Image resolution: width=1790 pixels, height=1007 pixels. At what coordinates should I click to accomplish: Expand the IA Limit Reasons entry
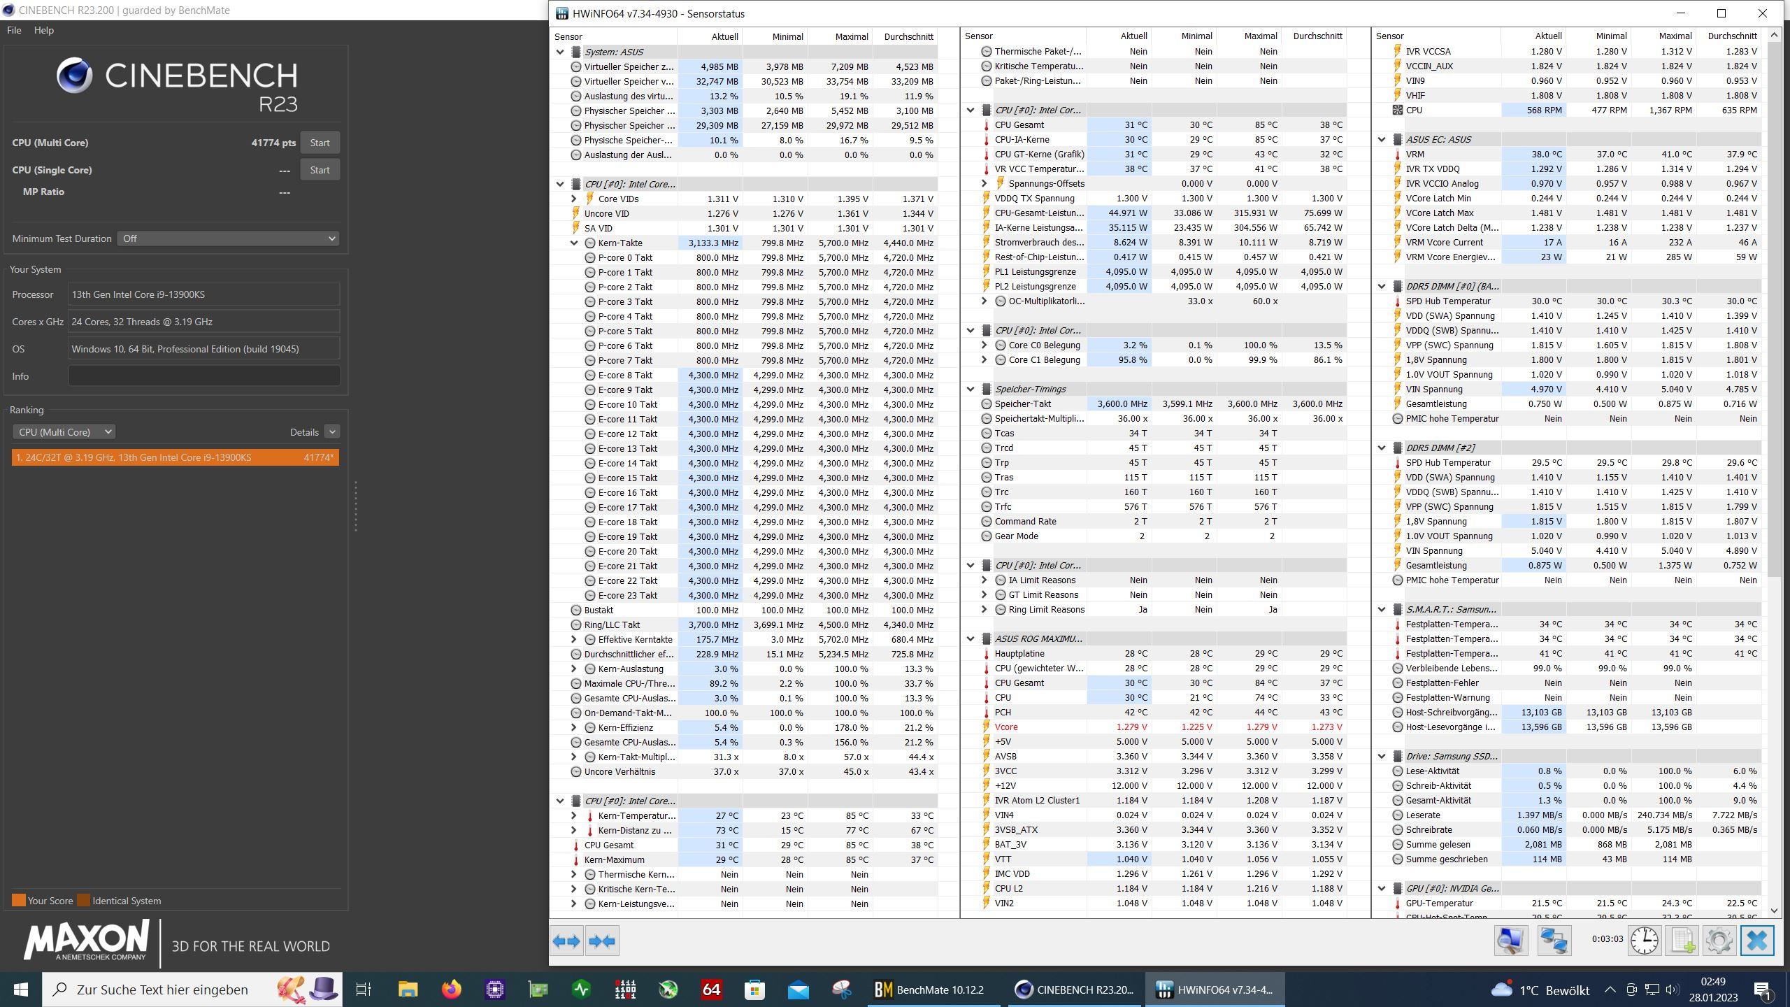[984, 580]
